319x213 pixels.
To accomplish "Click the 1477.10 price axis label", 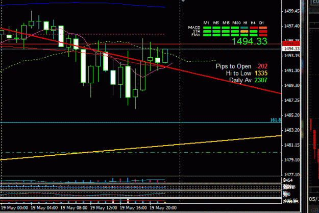I will pyautogui.click(x=292, y=175).
